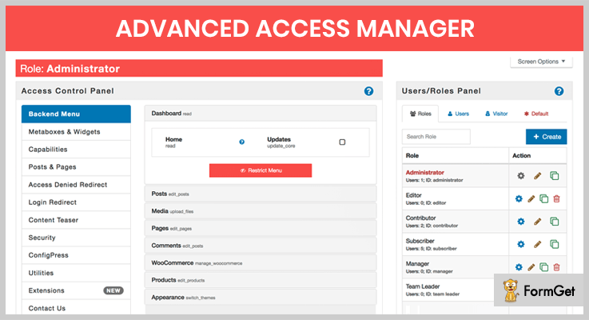Screen dimensions: 589x320
Task: Click the blue Create role button
Action: [x=546, y=137]
